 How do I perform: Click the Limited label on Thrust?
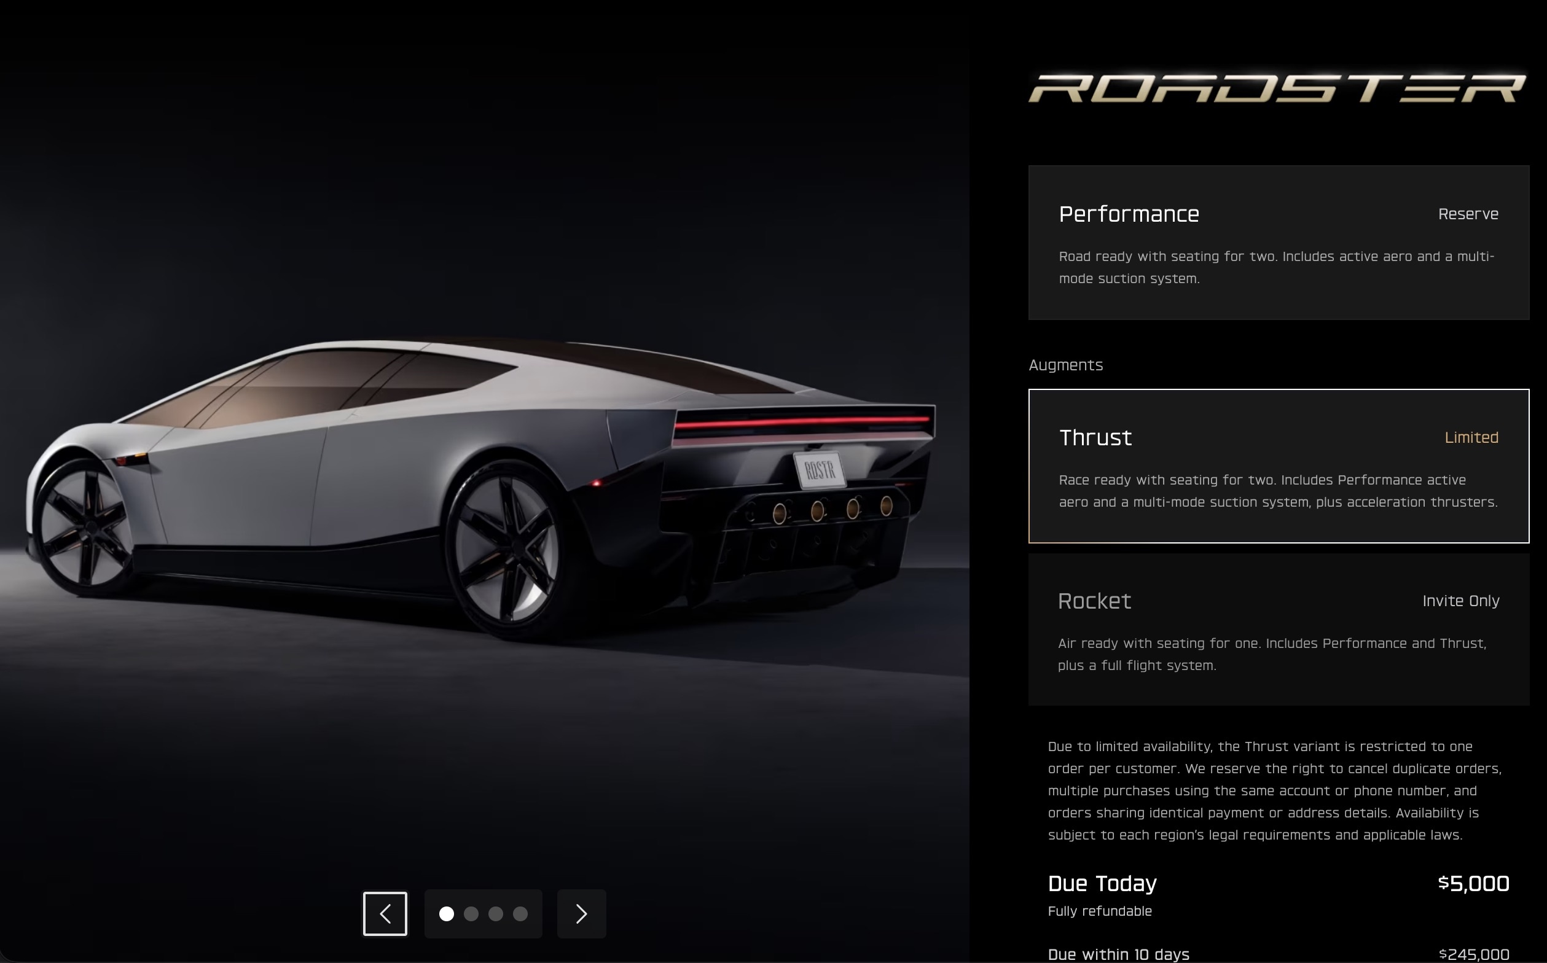point(1471,437)
